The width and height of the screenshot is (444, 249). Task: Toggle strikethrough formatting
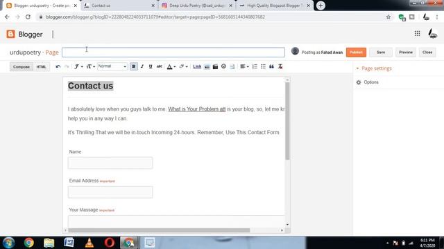[x=160, y=66]
